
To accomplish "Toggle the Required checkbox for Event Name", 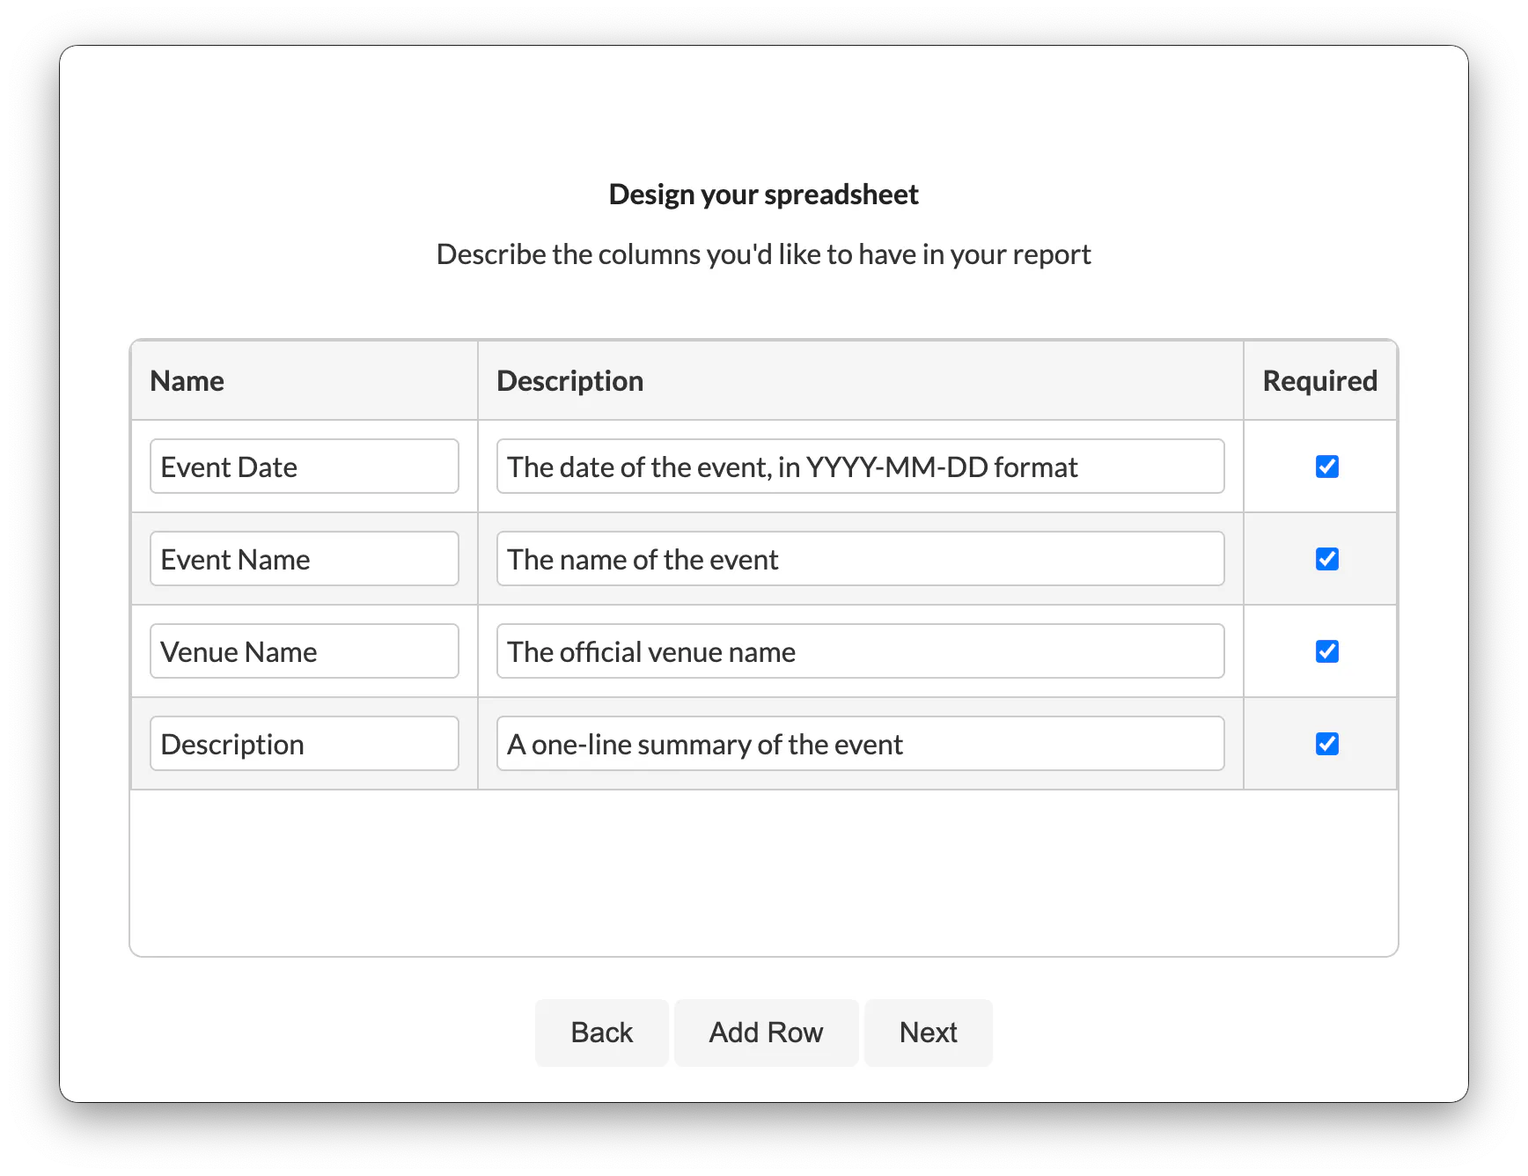I will tap(1326, 559).
